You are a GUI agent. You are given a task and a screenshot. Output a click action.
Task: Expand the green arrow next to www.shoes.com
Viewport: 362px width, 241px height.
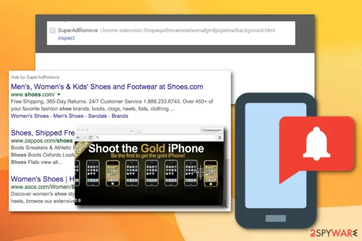pyautogui.click(x=58, y=95)
